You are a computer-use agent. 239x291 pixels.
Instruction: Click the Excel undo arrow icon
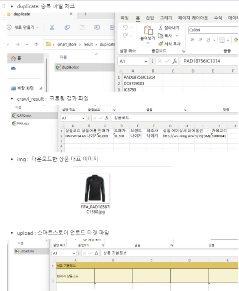(125, 27)
